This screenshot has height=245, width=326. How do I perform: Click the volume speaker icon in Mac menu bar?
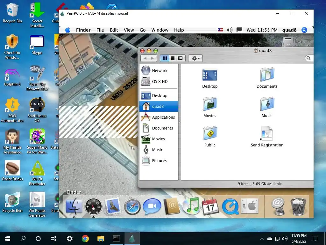tap(230, 30)
